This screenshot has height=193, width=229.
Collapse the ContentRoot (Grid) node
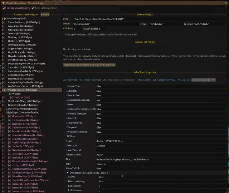tap(4, 19)
